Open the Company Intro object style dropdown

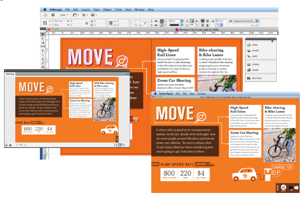pyautogui.click(x=257, y=20)
